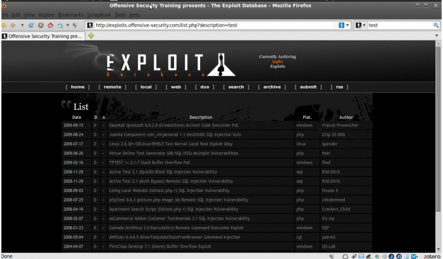Viewport: 443px width, 259px height.
Task: Open the 'remote' exploits link
Action: (112, 87)
